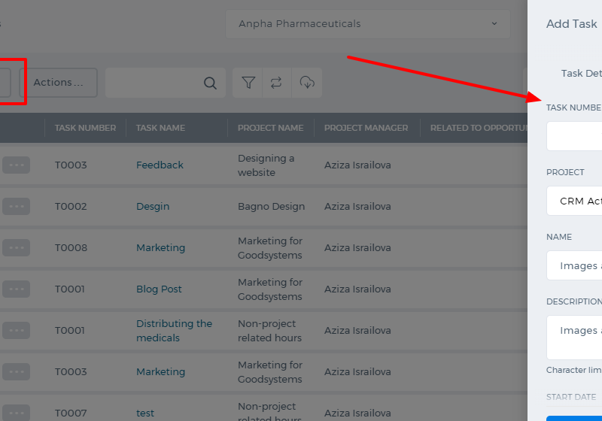Click the cloud download export icon

(307, 83)
